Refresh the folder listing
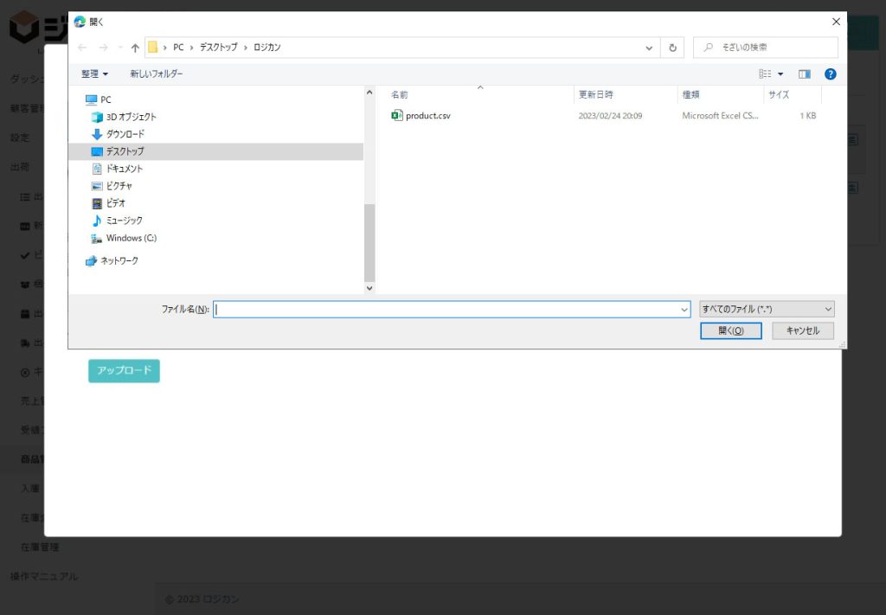 pos(672,48)
